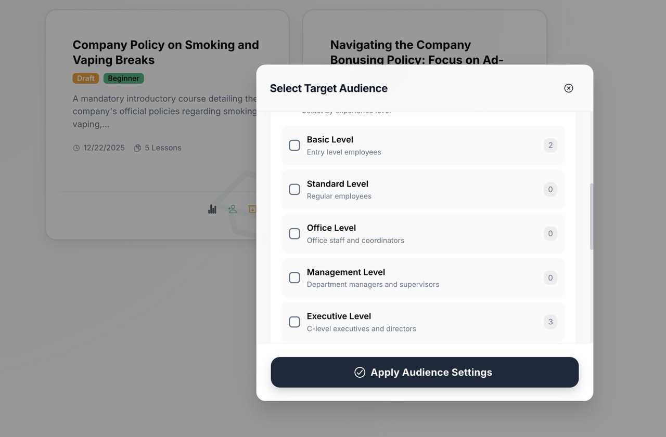Enable the Basic Level checkbox
This screenshot has height=437, width=666.
point(294,145)
